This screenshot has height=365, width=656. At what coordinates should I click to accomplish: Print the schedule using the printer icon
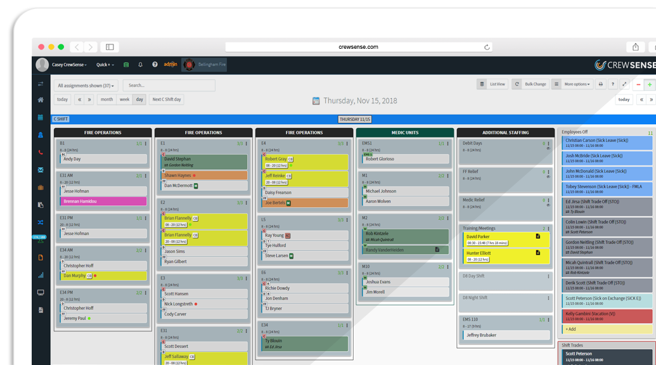pyautogui.click(x=600, y=84)
